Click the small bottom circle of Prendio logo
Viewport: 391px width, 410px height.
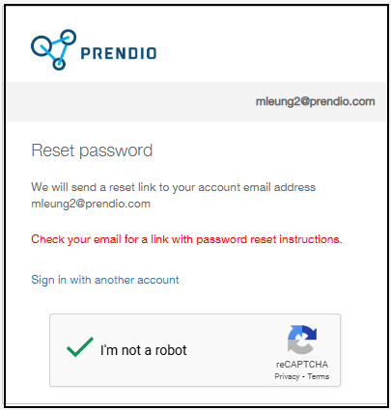tap(59, 64)
